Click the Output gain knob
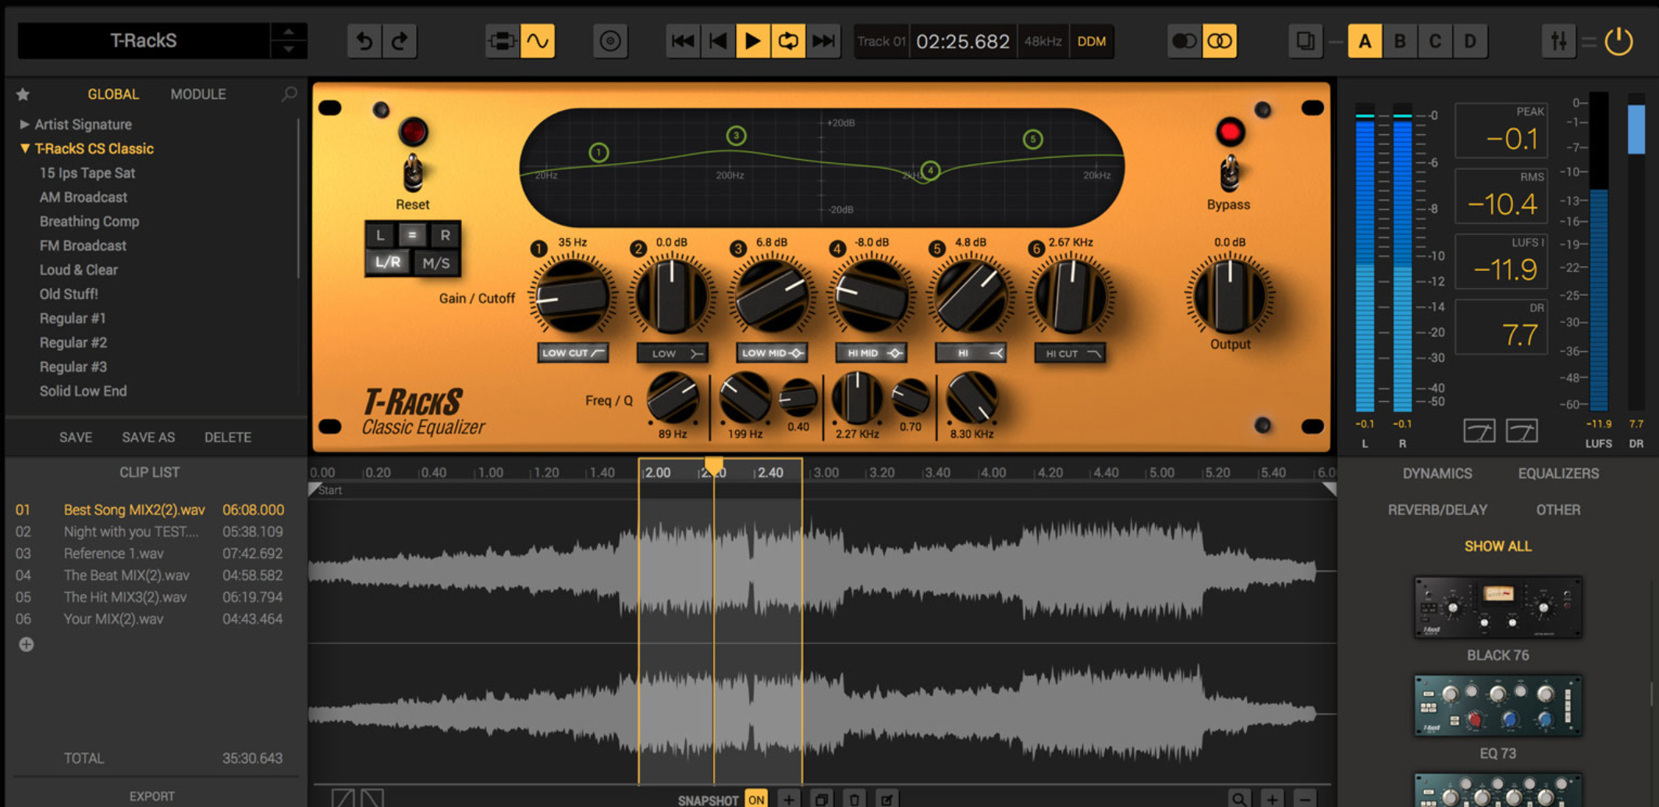Screen dimensions: 1659x807 [1230, 297]
